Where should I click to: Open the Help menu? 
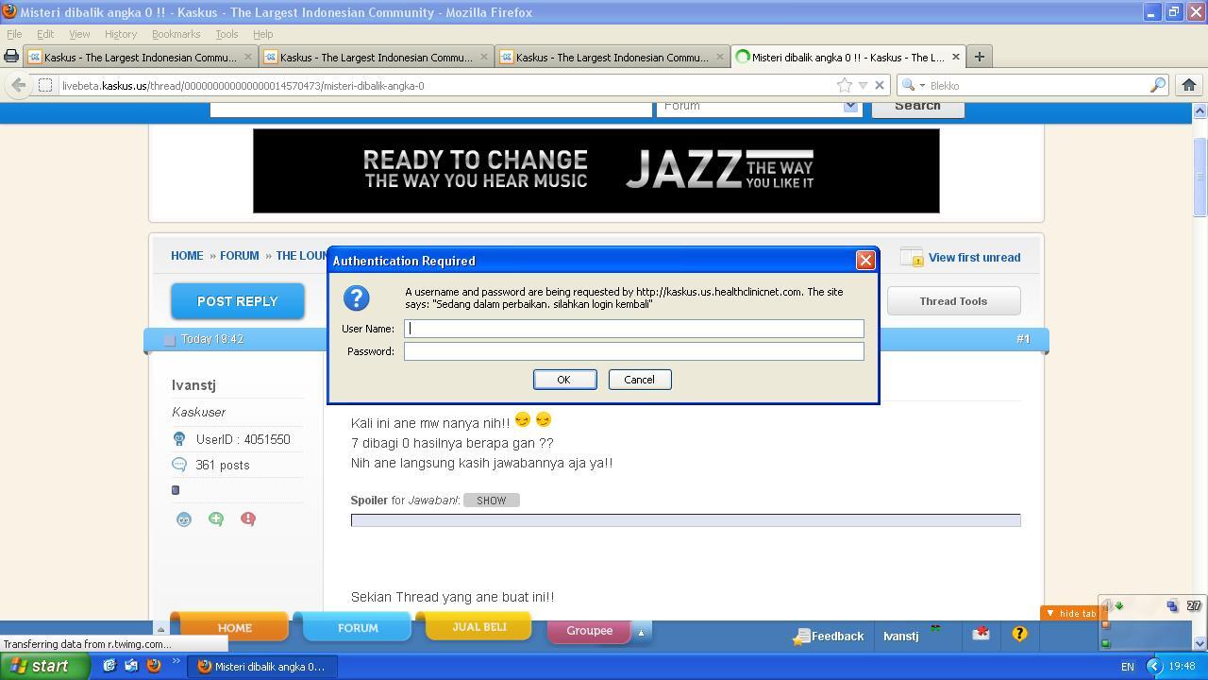click(262, 34)
